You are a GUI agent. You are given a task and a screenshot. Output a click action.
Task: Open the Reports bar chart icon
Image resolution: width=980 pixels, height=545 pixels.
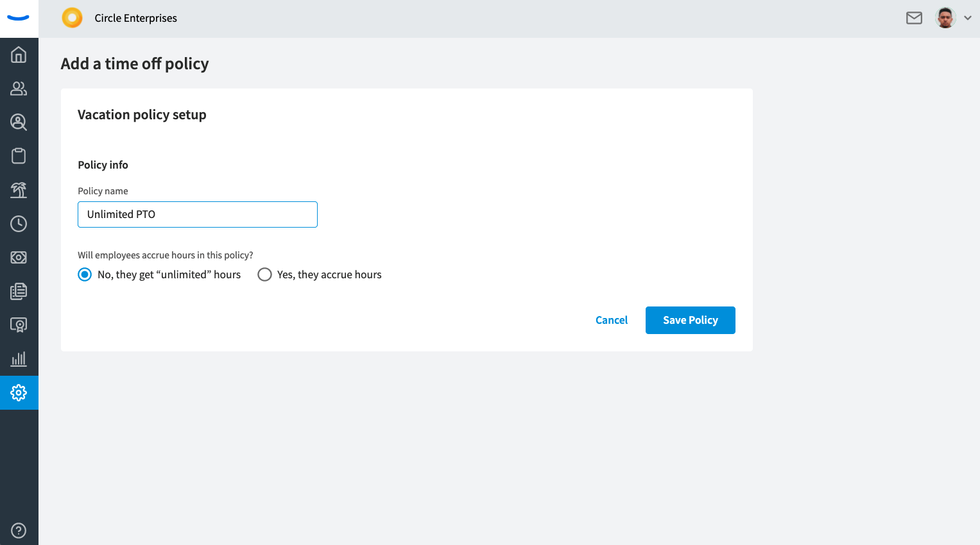pyautogui.click(x=19, y=359)
